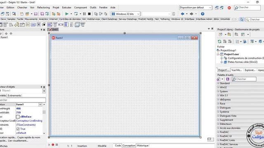Open the TForm1 object selector dropdown
This screenshot has height=148, width=264.
44,91
